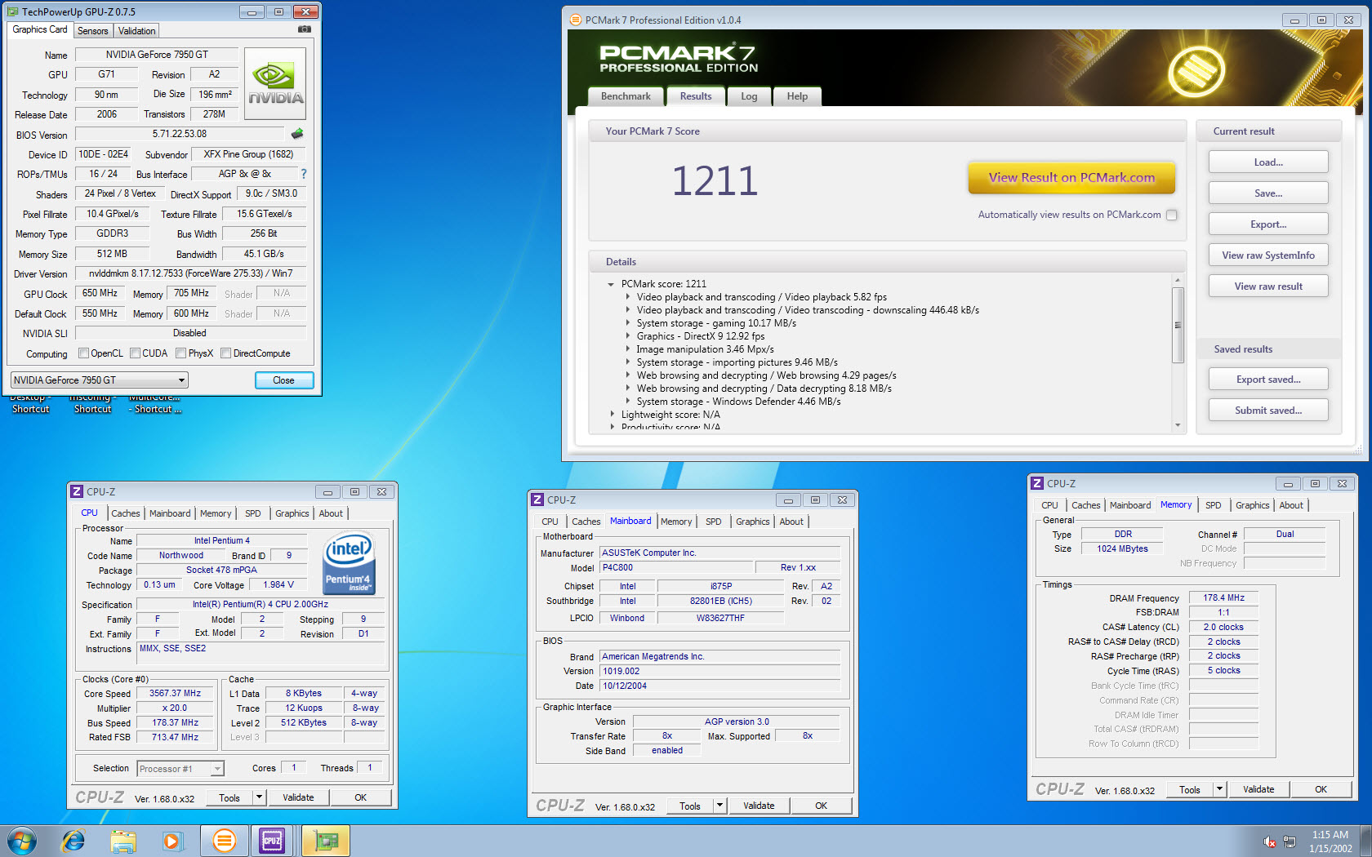Viewport: 1372px width, 857px height.
Task: Click the taskbar clock showing 1:15 AM
Action: click(x=1330, y=841)
